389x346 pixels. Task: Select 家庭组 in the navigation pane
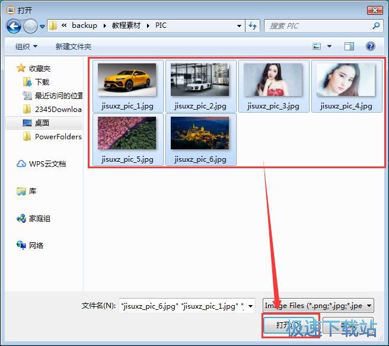[x=40, y=219]
